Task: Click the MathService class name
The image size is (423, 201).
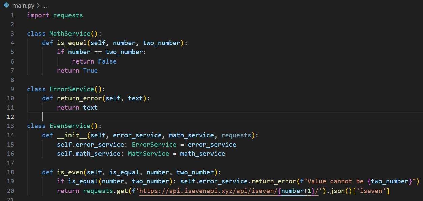Action: pos(70,34)
